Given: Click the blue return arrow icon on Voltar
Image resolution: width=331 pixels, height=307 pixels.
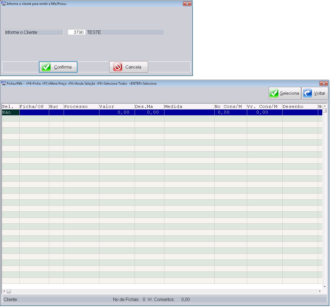Looking at the screenshot, I should pyautogui.click(x=308, y=93).
